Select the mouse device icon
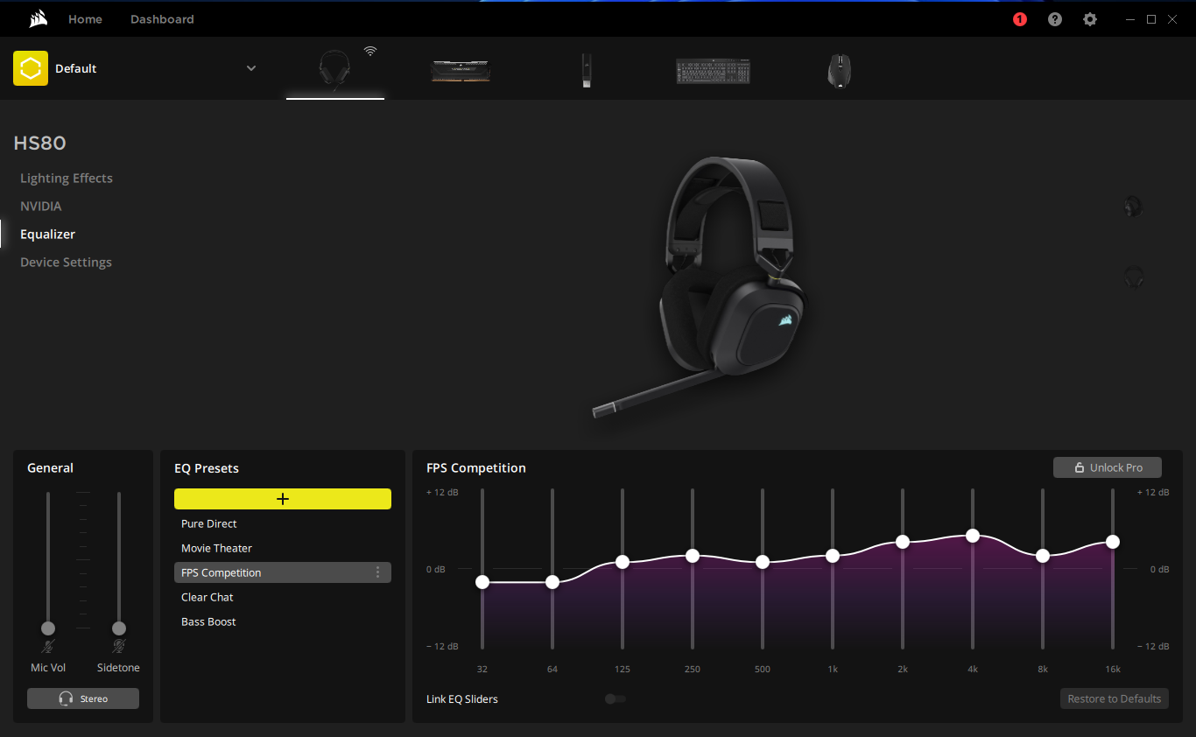Viewport: 1196px width, 737px height. 839,71
